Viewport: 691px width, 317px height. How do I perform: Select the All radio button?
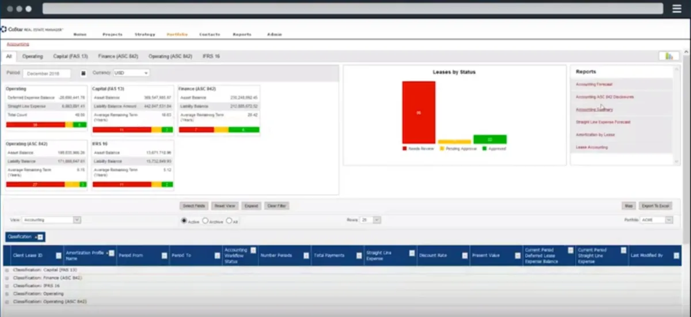[x=229, y=220]
